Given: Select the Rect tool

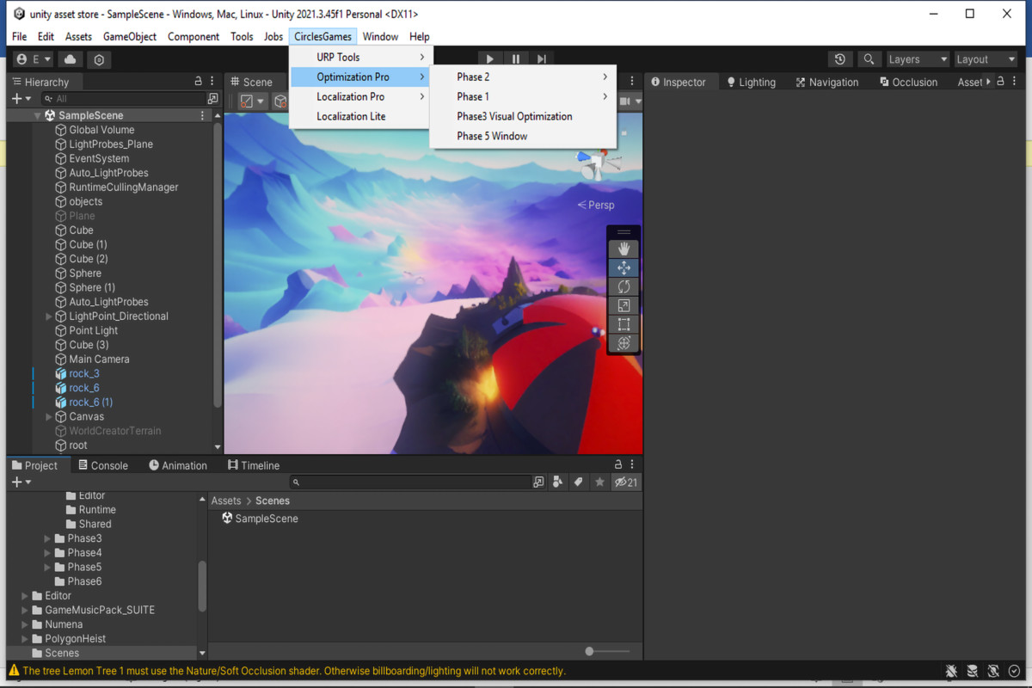Looking at the screenshot, I should pyautogui.click(x=624, y=324).
